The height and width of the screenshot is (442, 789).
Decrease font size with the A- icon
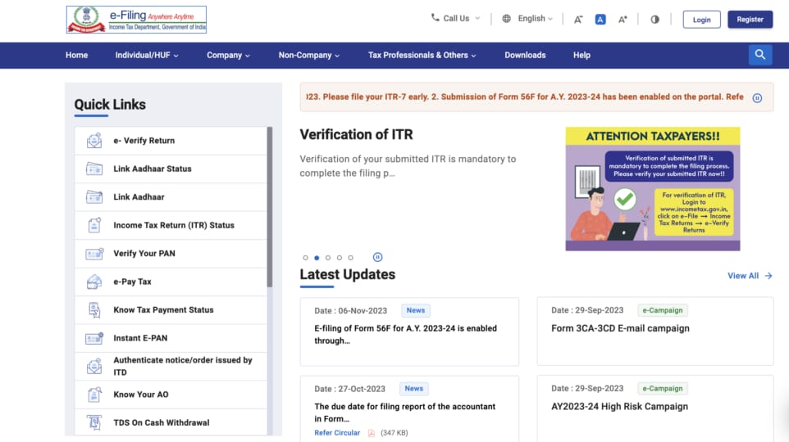578,20
